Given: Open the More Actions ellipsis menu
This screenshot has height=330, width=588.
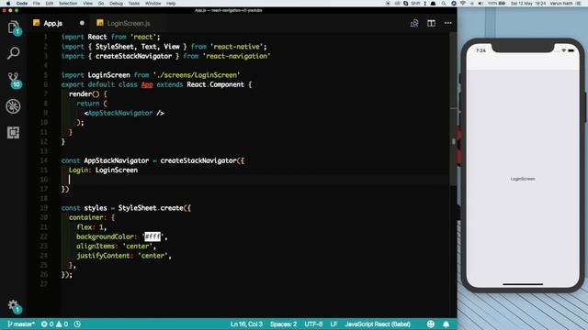Looking at the screenshot, I should (x=448, y=23).
